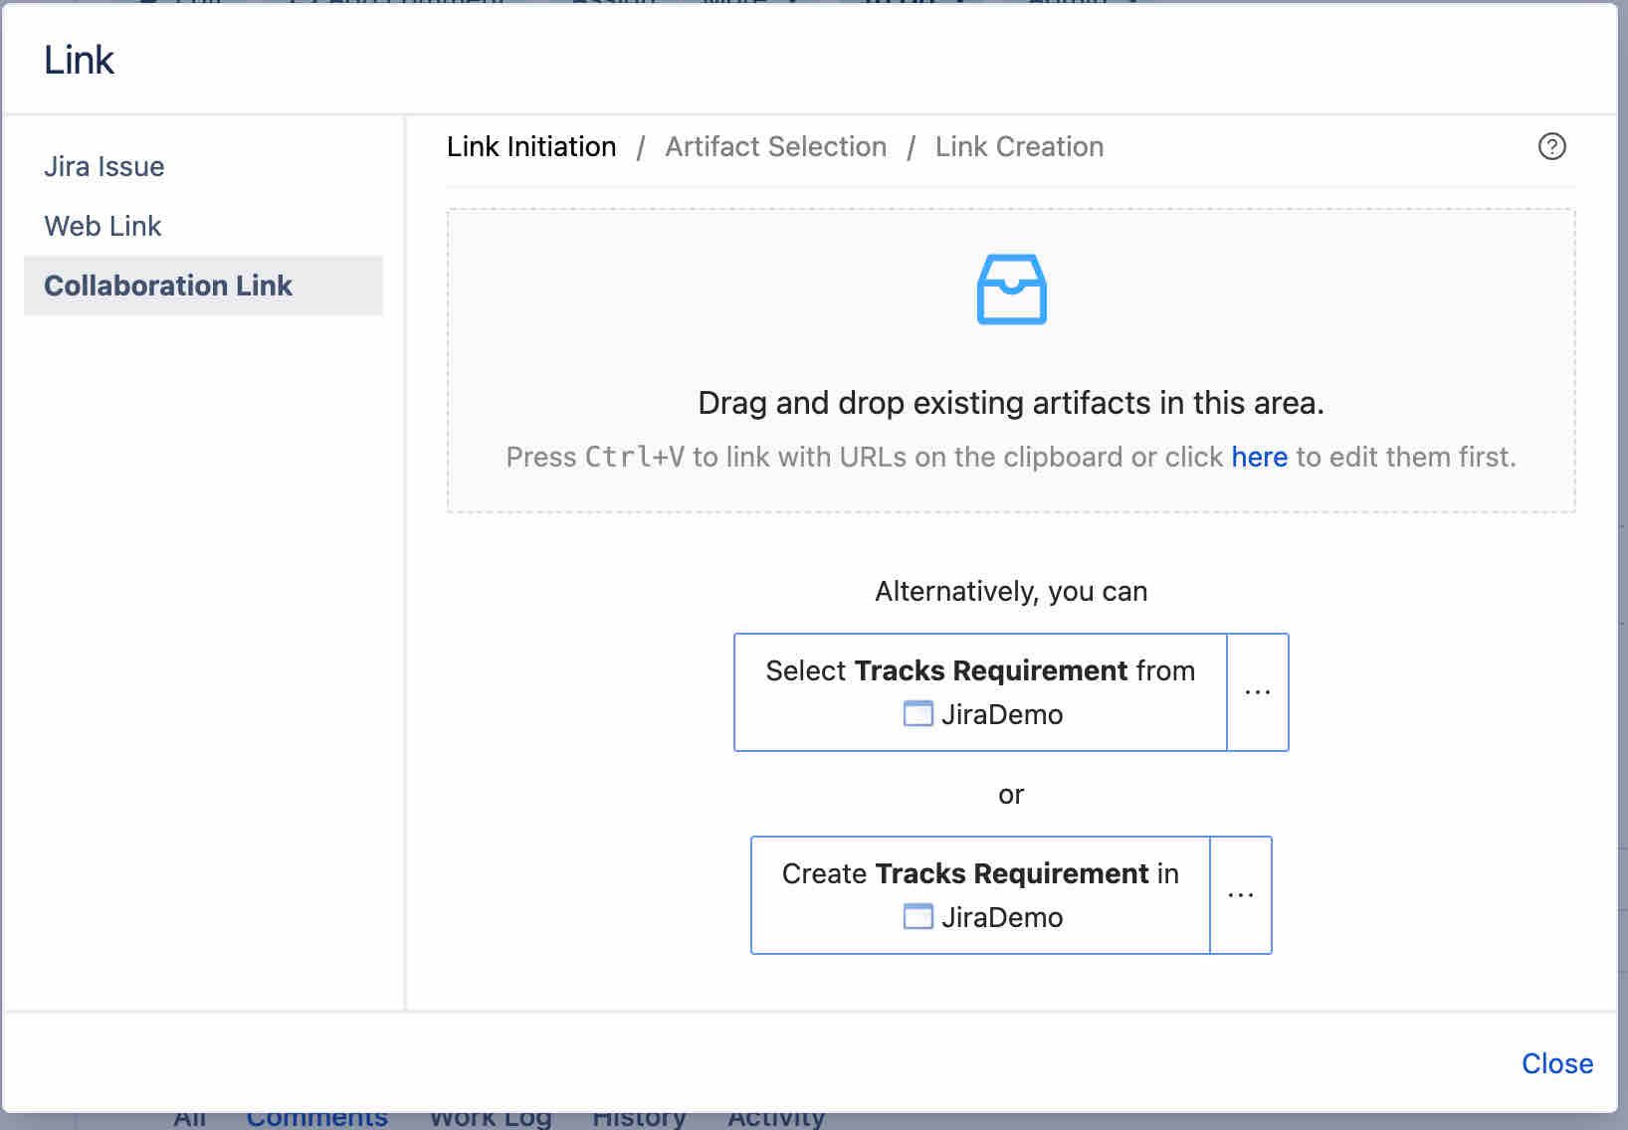
Task: Click the Link dialog title
Action: tap(80, 60)
